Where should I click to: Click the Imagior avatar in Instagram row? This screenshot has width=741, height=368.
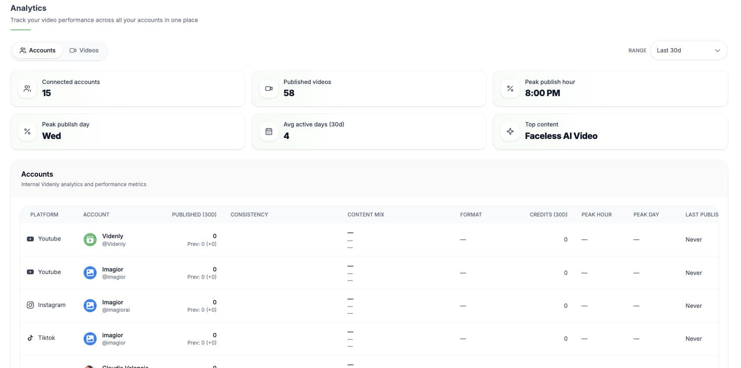(x=90, y=306)
